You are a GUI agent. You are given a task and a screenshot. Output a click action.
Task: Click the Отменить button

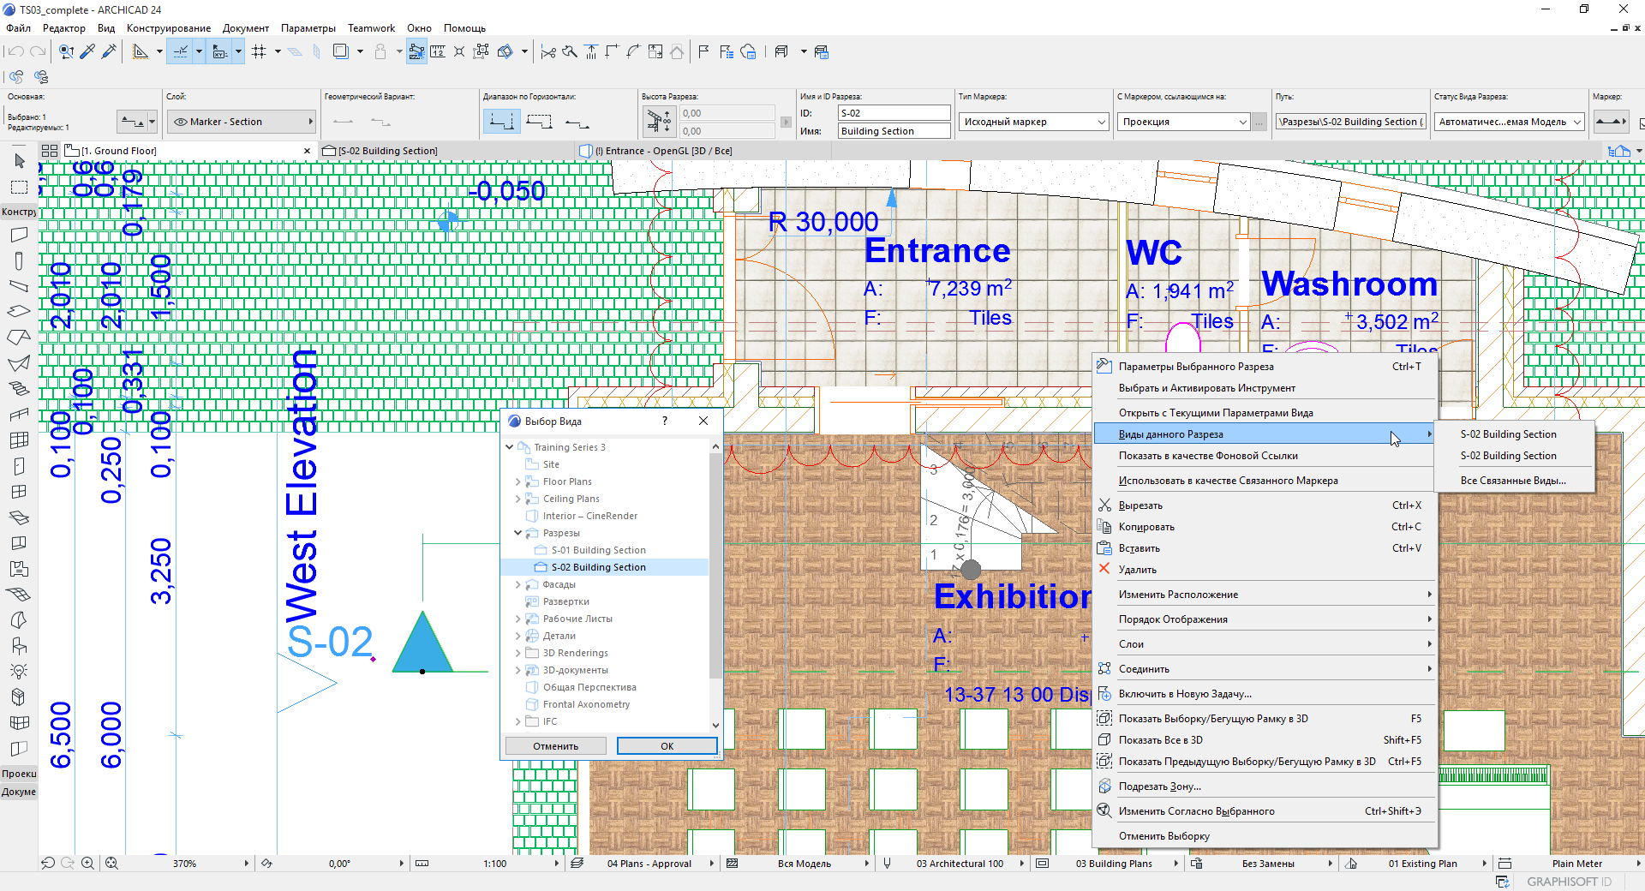pyautogui.click(x=555, y=746)
